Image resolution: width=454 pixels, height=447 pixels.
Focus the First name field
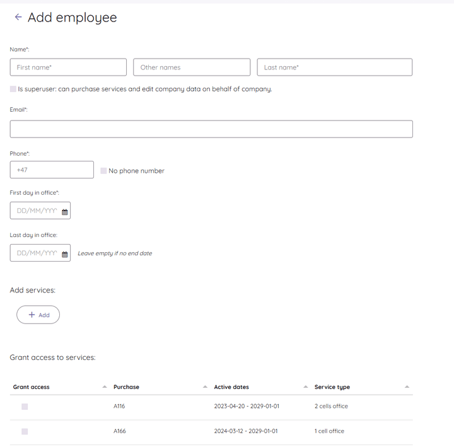tap(68, 67)
